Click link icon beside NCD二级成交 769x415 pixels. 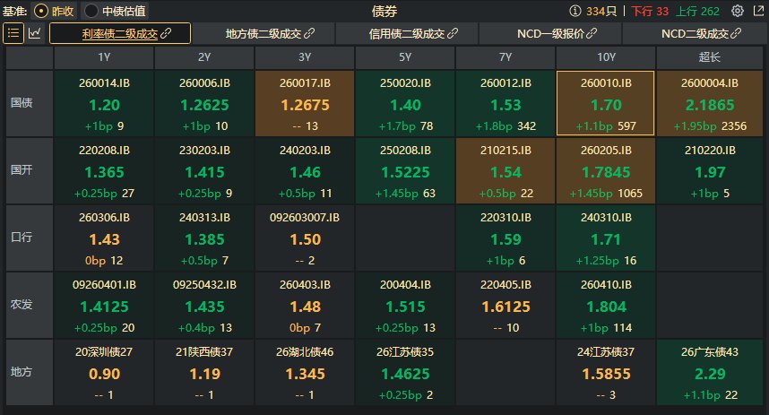[736, 33]
